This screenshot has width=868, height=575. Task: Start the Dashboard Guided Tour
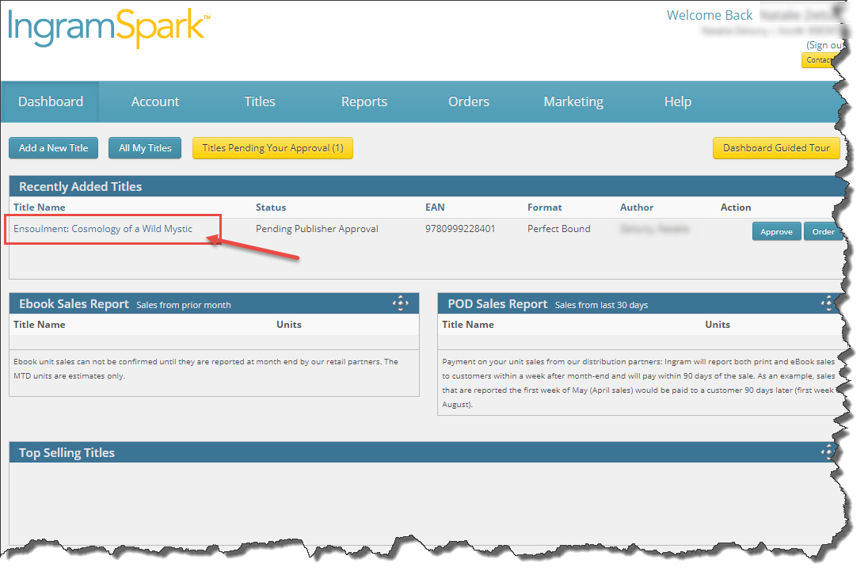[776, 148]
